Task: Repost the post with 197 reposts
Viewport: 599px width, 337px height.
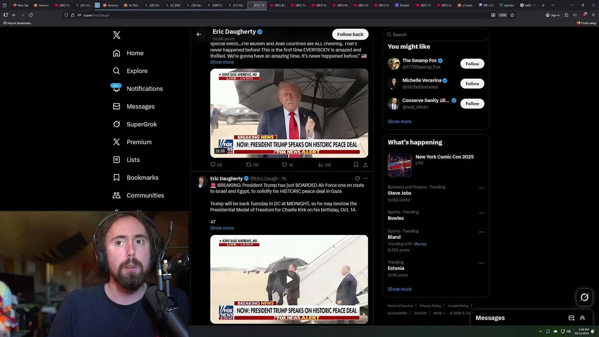Action: 253,165
